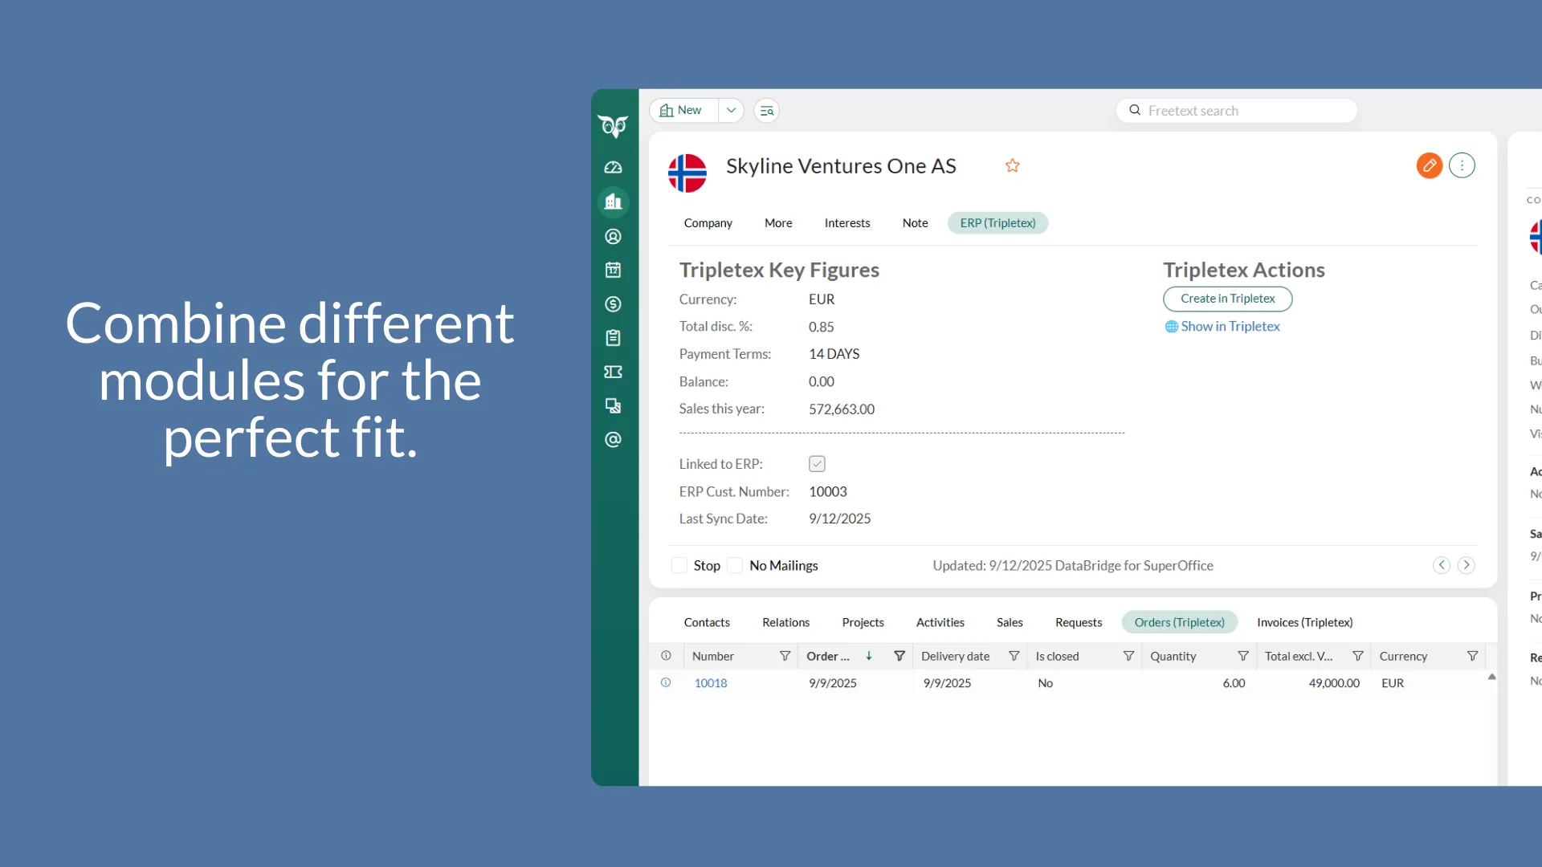Open the Contacts person icon in sidebar
1542x867 pixels.
click(613, 236)
